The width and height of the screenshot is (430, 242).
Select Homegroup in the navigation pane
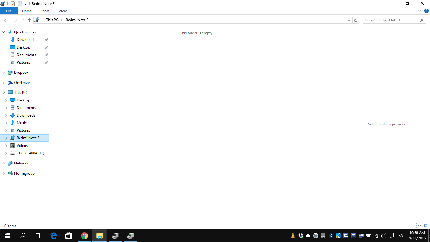click(x=24, y=173)
